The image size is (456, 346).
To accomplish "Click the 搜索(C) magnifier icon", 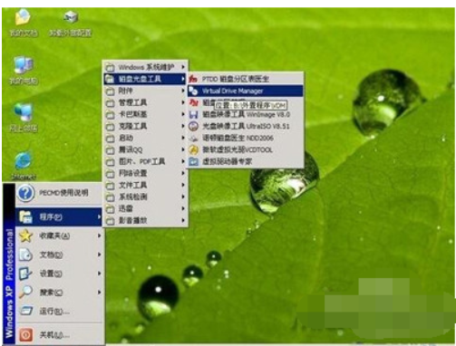I will (25, 292).
